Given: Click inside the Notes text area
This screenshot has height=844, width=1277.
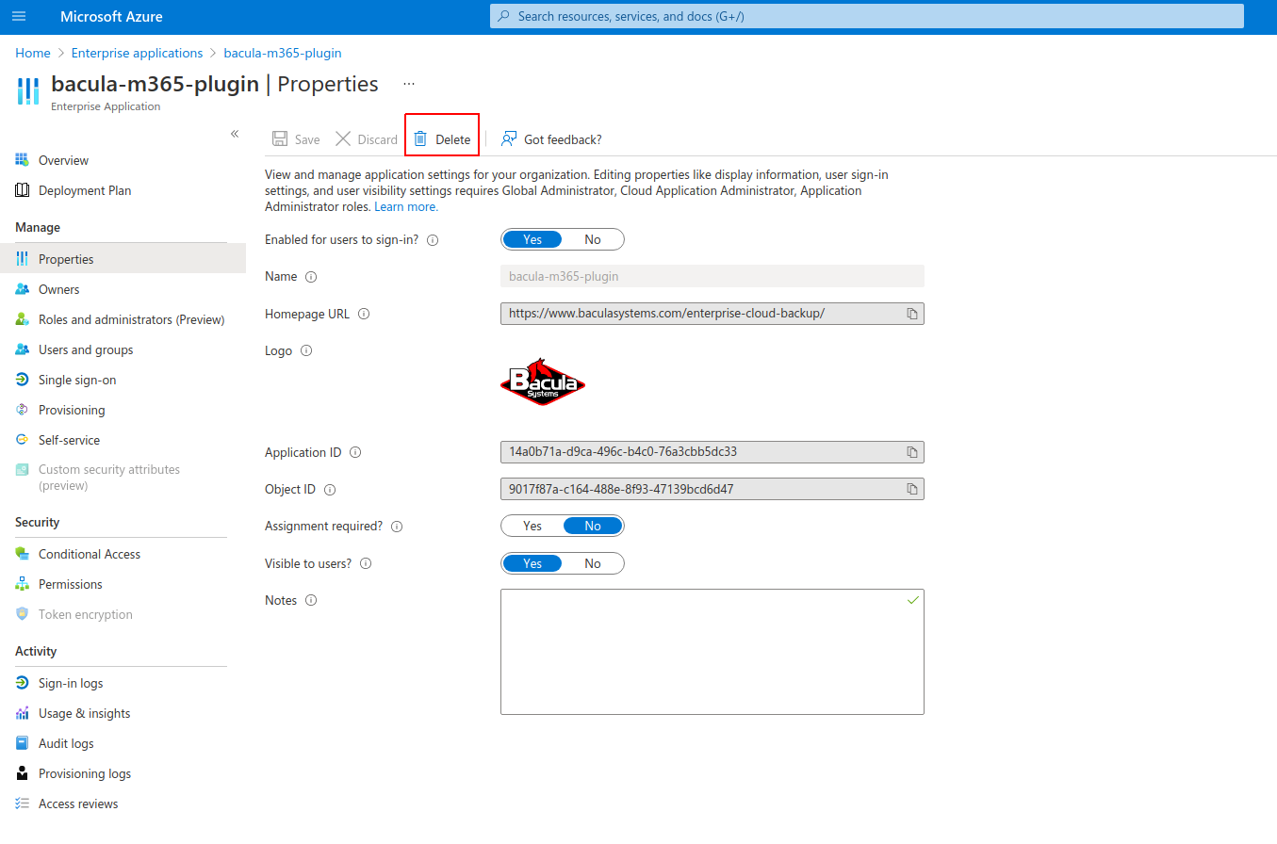Looking at the screenshot, I should point(712,652).
